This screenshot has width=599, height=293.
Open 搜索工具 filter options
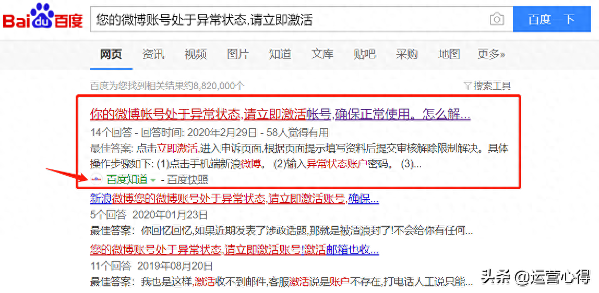pos(487,86)
